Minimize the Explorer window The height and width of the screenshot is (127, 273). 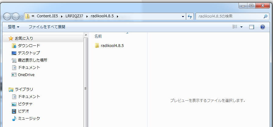[x=243, y=6]
